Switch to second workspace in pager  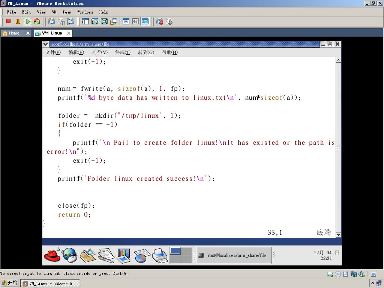coord(186,251)
